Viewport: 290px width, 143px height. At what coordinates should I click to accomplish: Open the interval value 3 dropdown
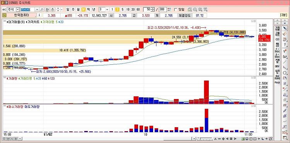coord(107,9)
